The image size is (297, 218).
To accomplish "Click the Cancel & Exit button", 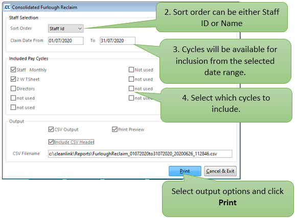I will click(x=220, y=171).
